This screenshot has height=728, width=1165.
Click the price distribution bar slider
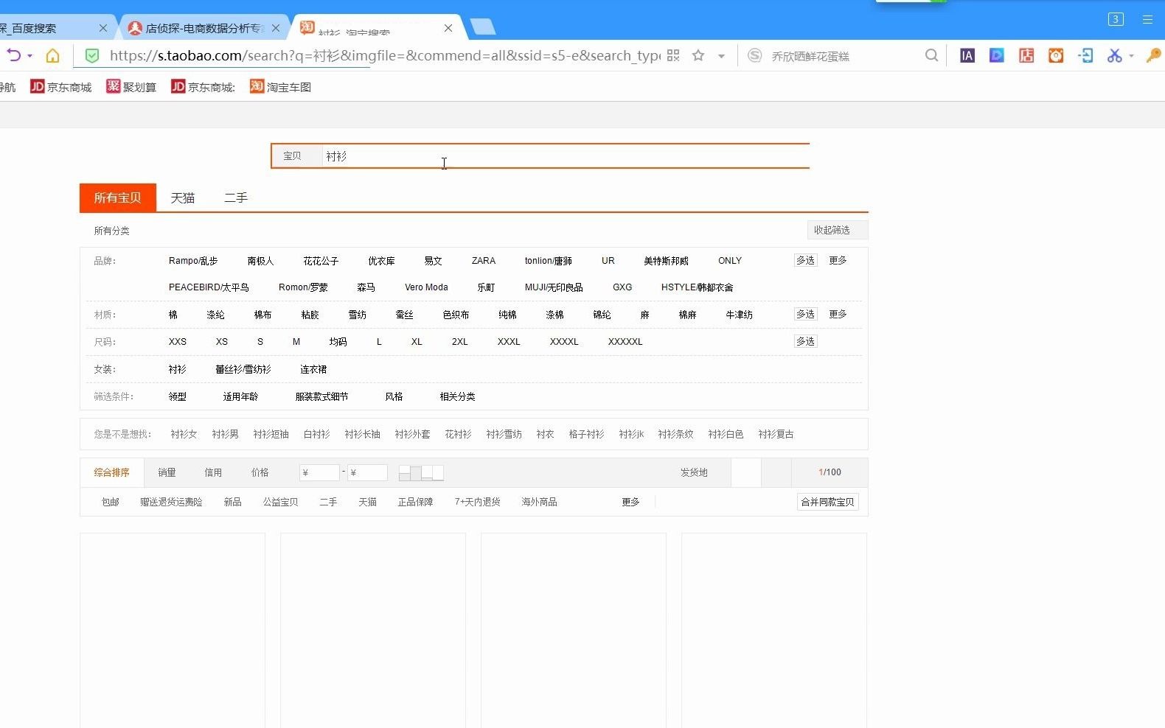[x=421, y=472]
